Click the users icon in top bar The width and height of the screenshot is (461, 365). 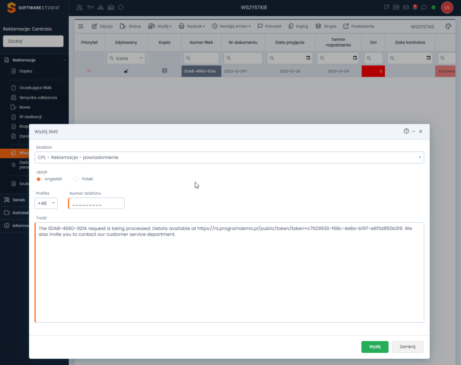(x=80, y=7)
